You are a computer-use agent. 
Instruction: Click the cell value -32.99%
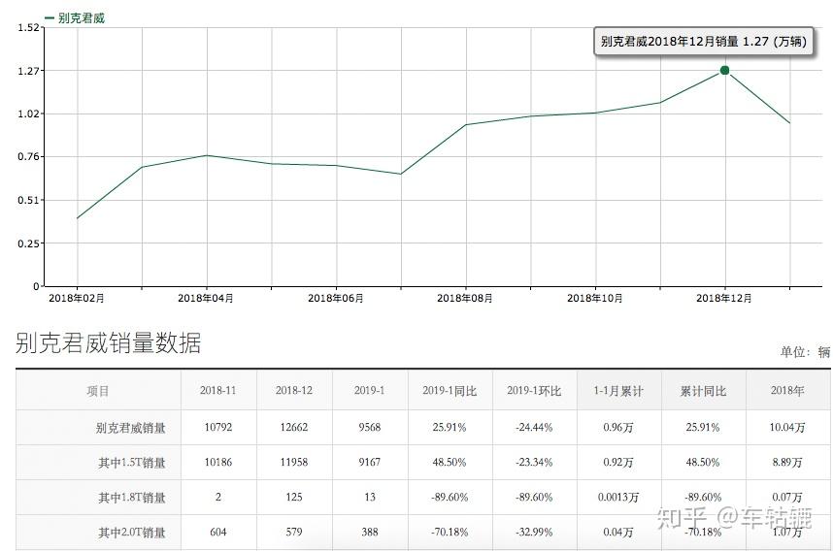click(x=534, y=532)
